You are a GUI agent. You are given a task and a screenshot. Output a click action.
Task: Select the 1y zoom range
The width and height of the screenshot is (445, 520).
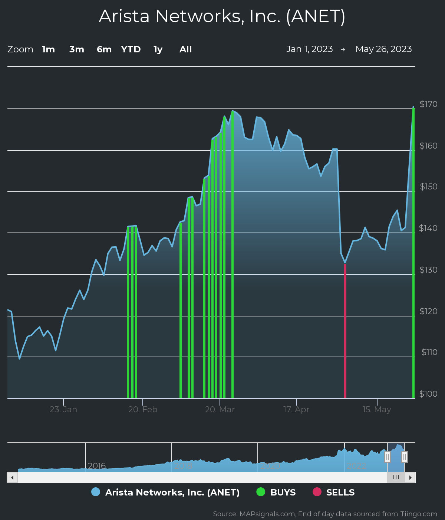click(158, 49)
